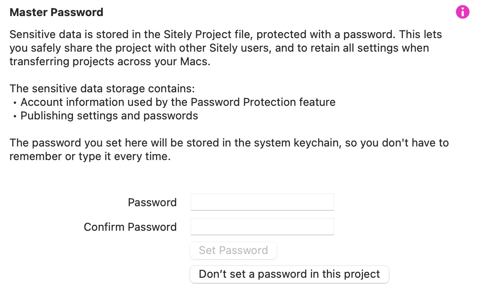This screenshot has height=293, width=478.
Task: Click the transferring projects across your Macs line
Action: 110,62
